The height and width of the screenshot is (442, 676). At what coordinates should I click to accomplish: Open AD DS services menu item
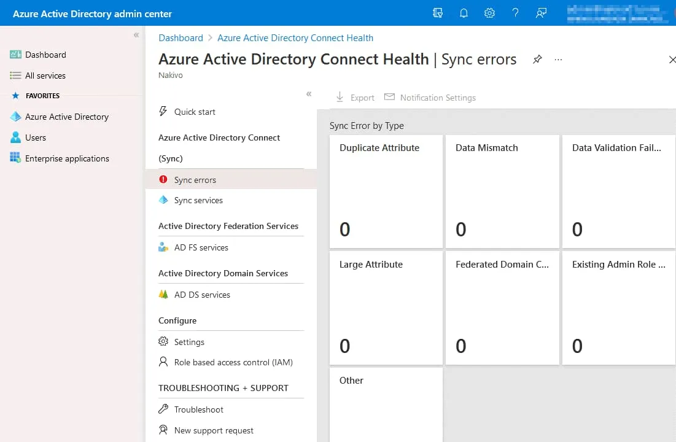202,295
